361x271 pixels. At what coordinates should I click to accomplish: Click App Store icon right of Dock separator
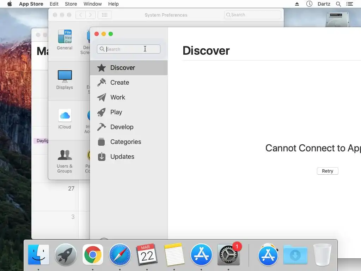point(268,254)
